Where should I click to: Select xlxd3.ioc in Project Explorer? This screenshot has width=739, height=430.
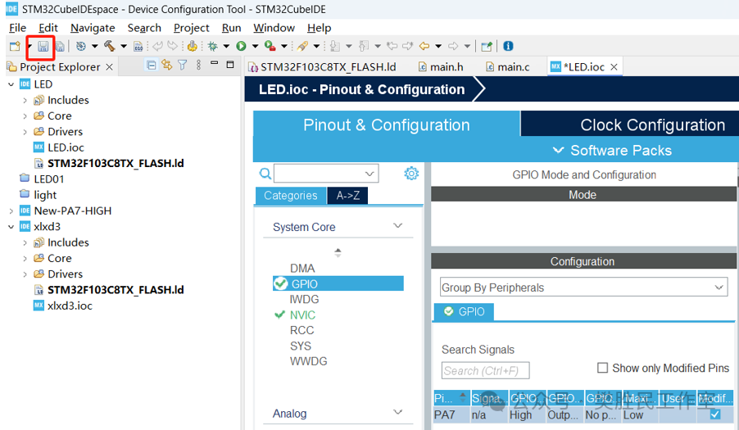click(x=70, y=306)
